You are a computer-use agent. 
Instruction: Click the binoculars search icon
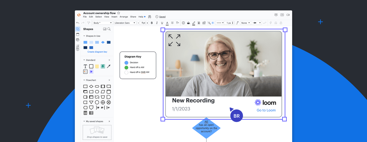(150, 17)
